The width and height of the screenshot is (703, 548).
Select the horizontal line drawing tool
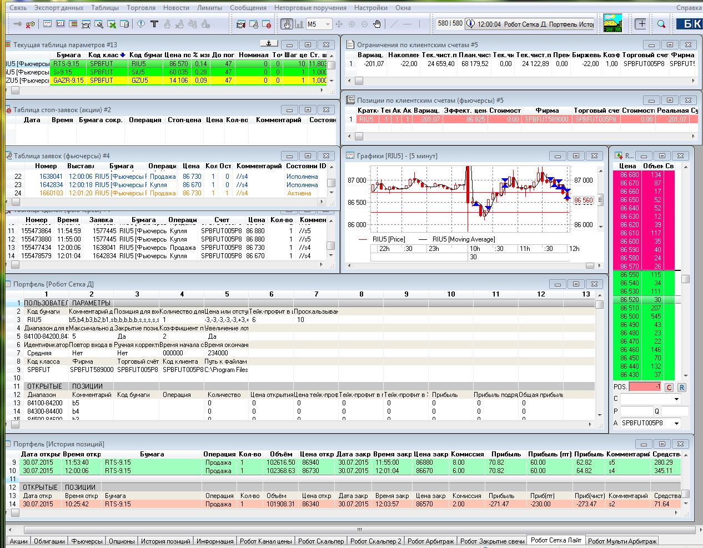[x=407, y=24]
